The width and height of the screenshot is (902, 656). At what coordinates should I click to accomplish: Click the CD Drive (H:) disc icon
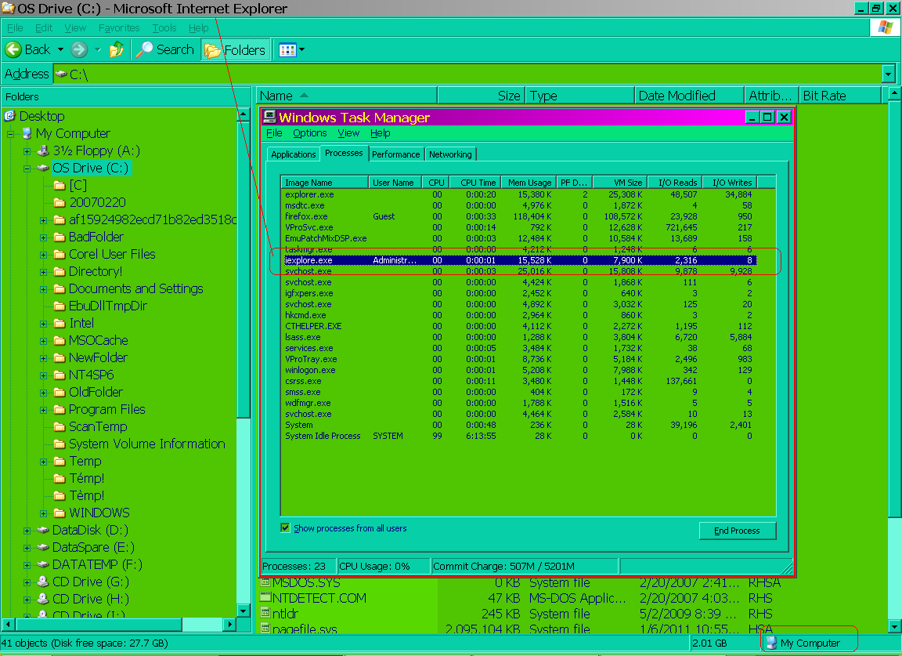coord(43,599)
